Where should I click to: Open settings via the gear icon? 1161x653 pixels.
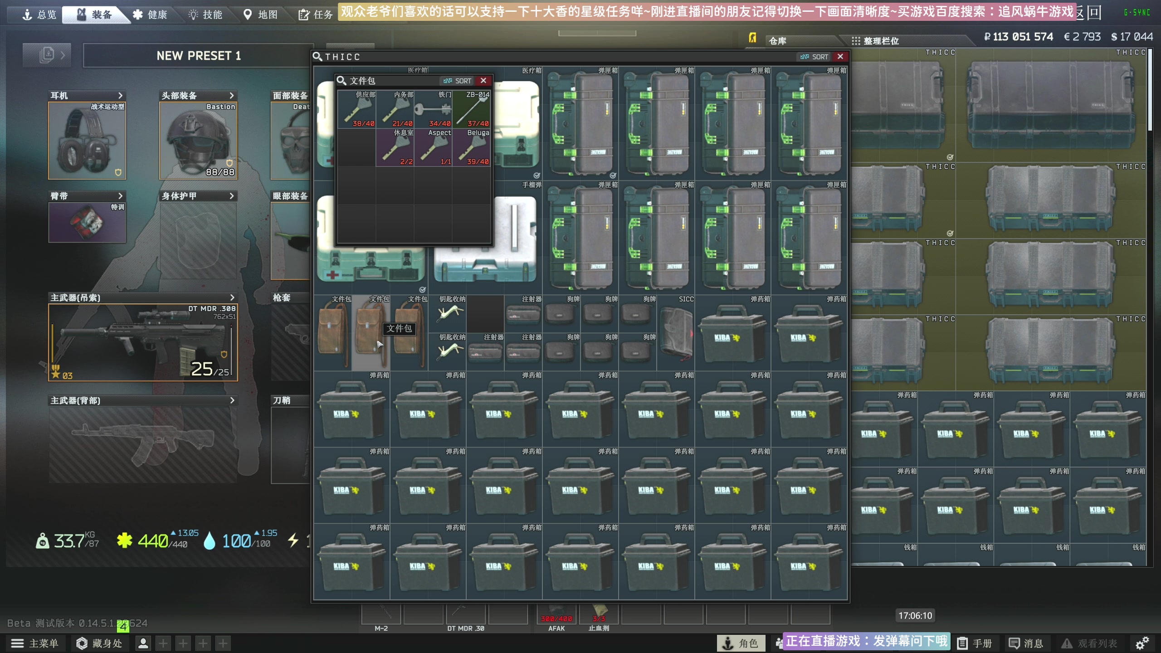1142,643
